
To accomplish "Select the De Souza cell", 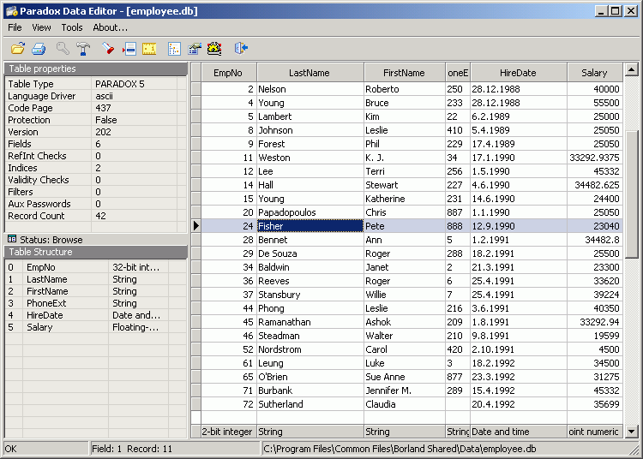I will [310, 253].
